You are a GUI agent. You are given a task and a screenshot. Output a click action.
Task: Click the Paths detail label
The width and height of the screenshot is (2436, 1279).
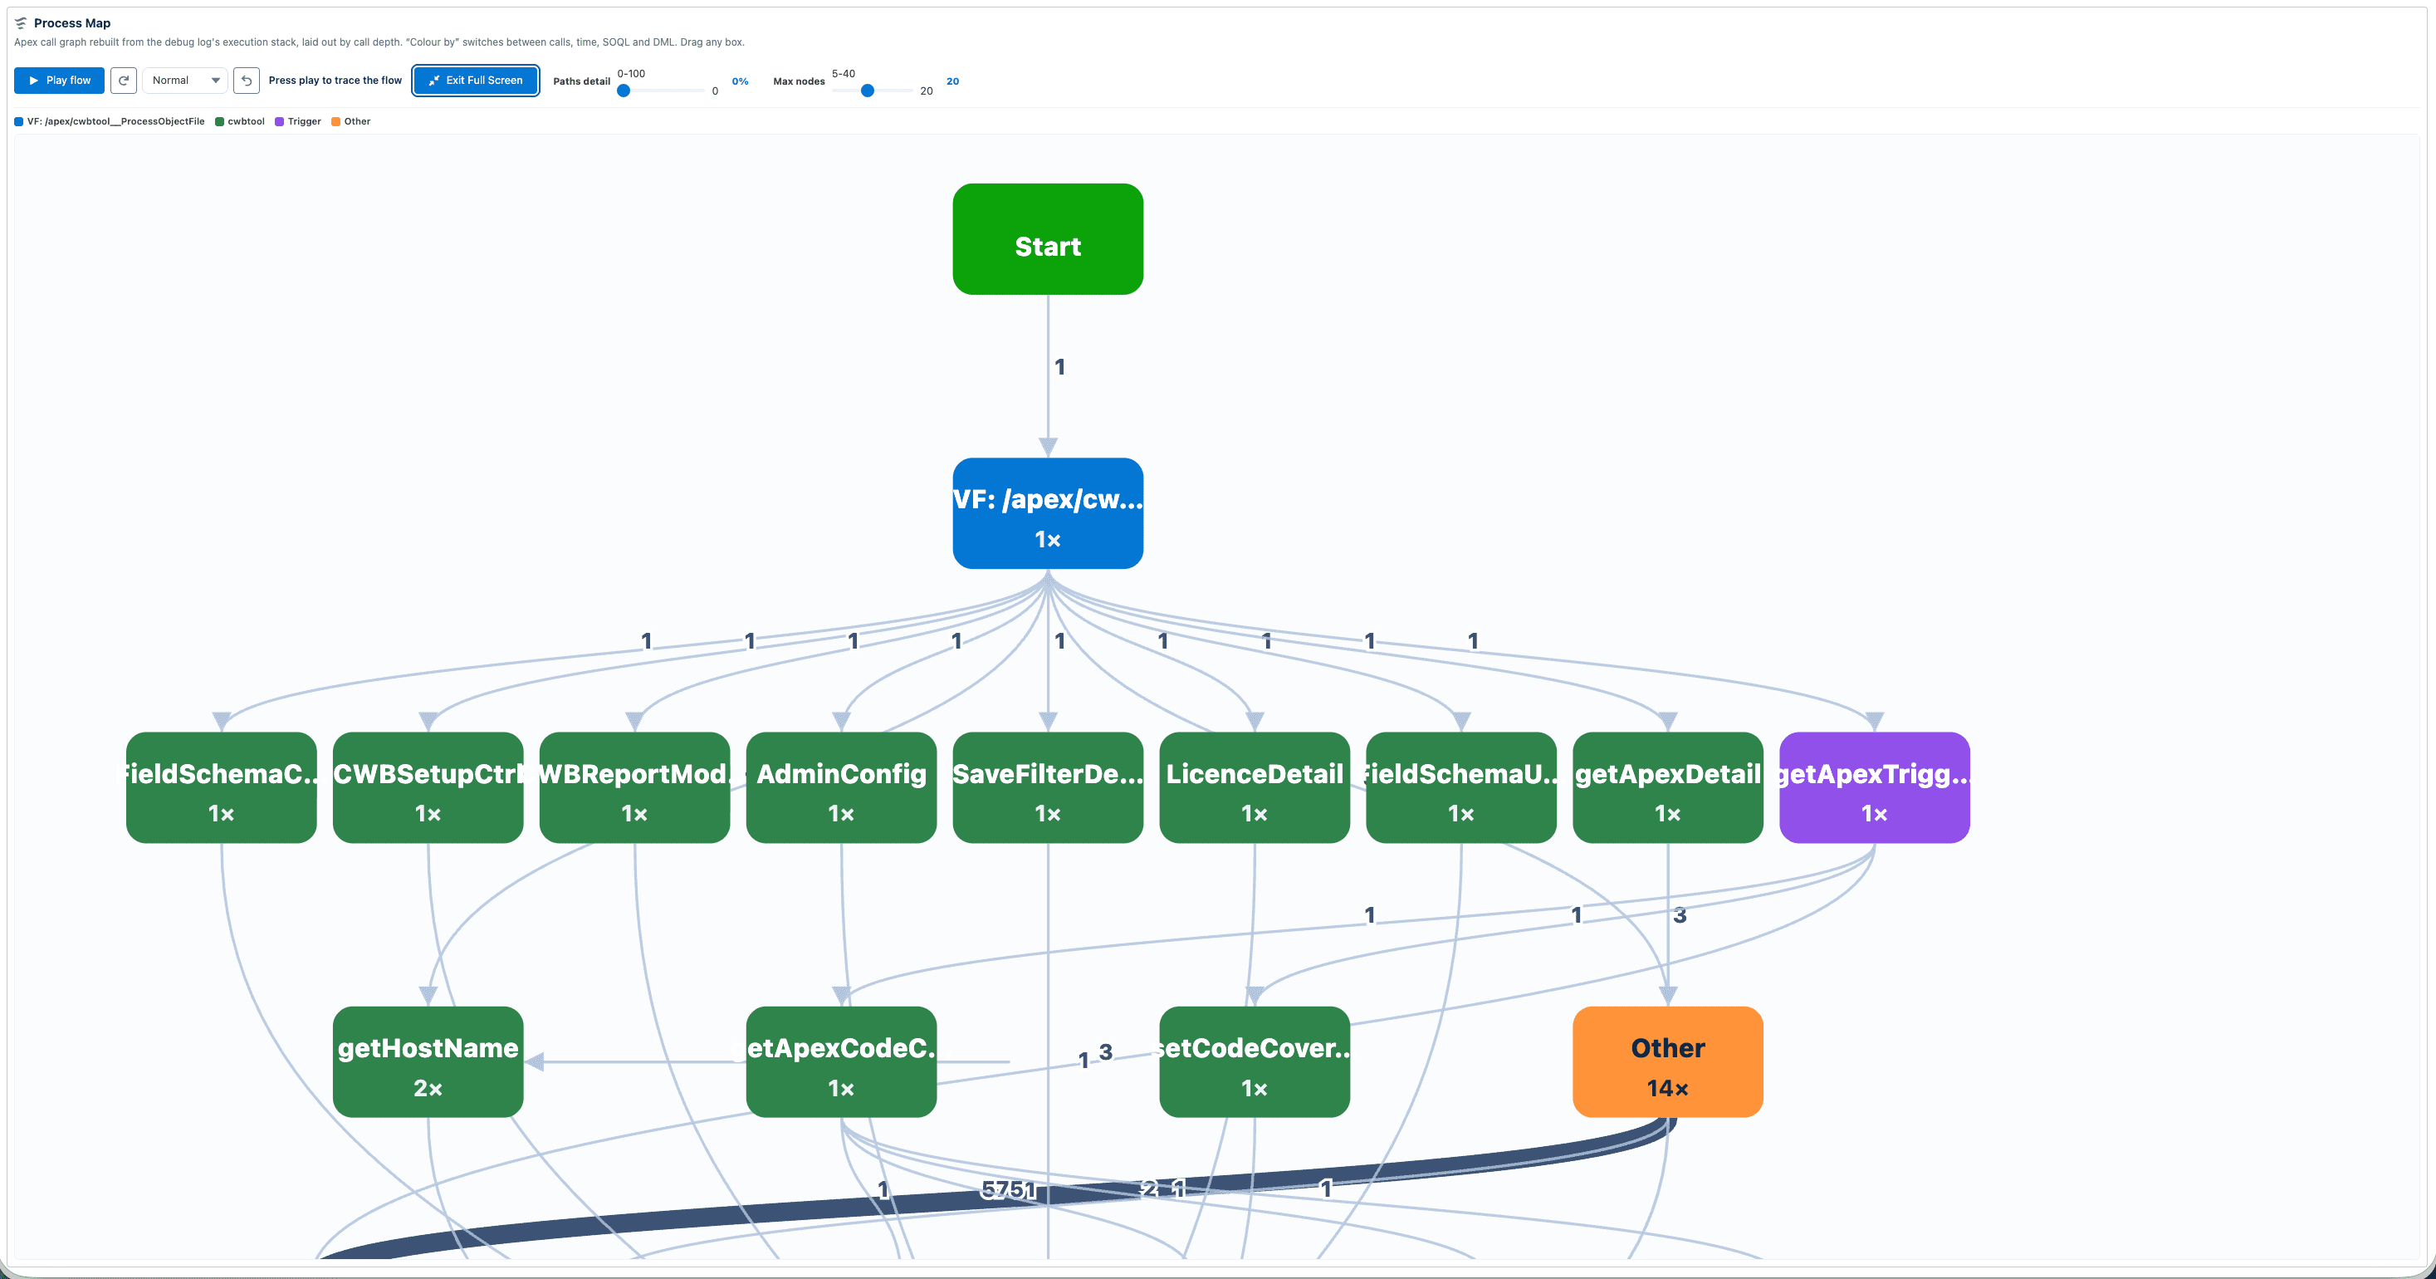click(x=581, y=81)
